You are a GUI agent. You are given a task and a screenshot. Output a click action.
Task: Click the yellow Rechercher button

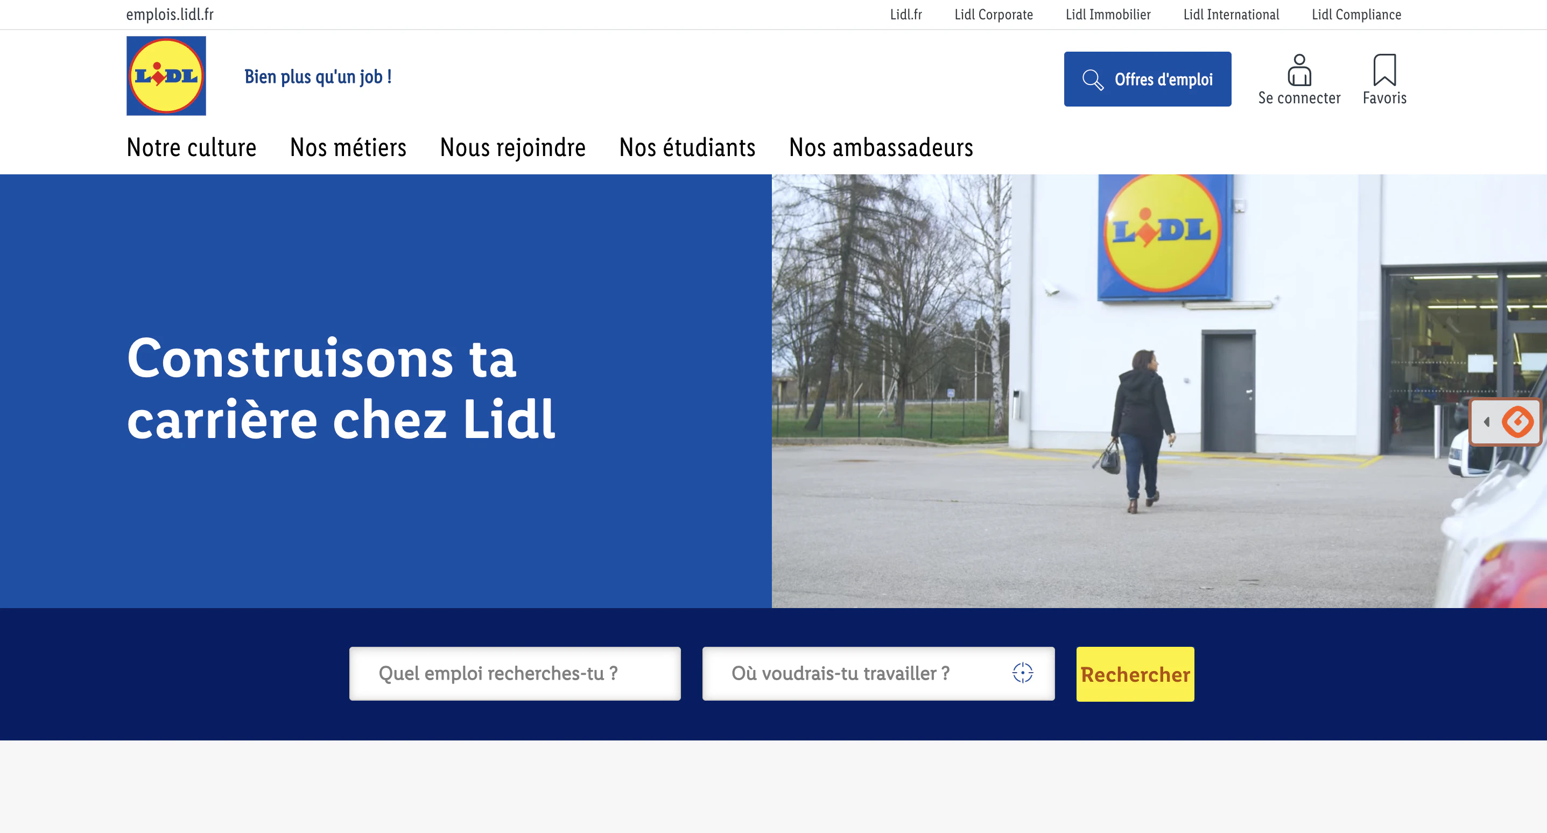click(1135, 674)
